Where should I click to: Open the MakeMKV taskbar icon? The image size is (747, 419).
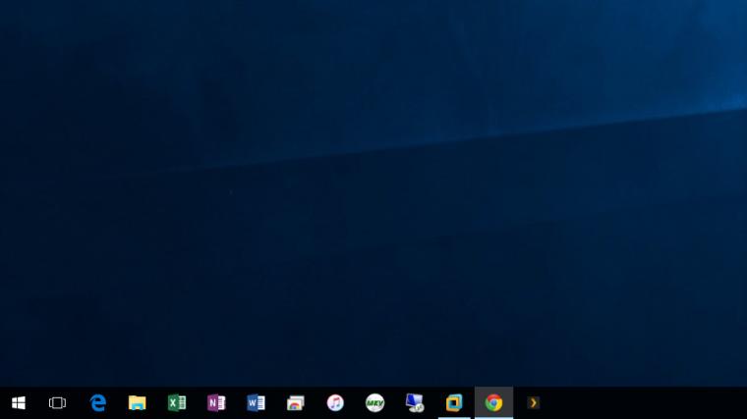[374, 403]
